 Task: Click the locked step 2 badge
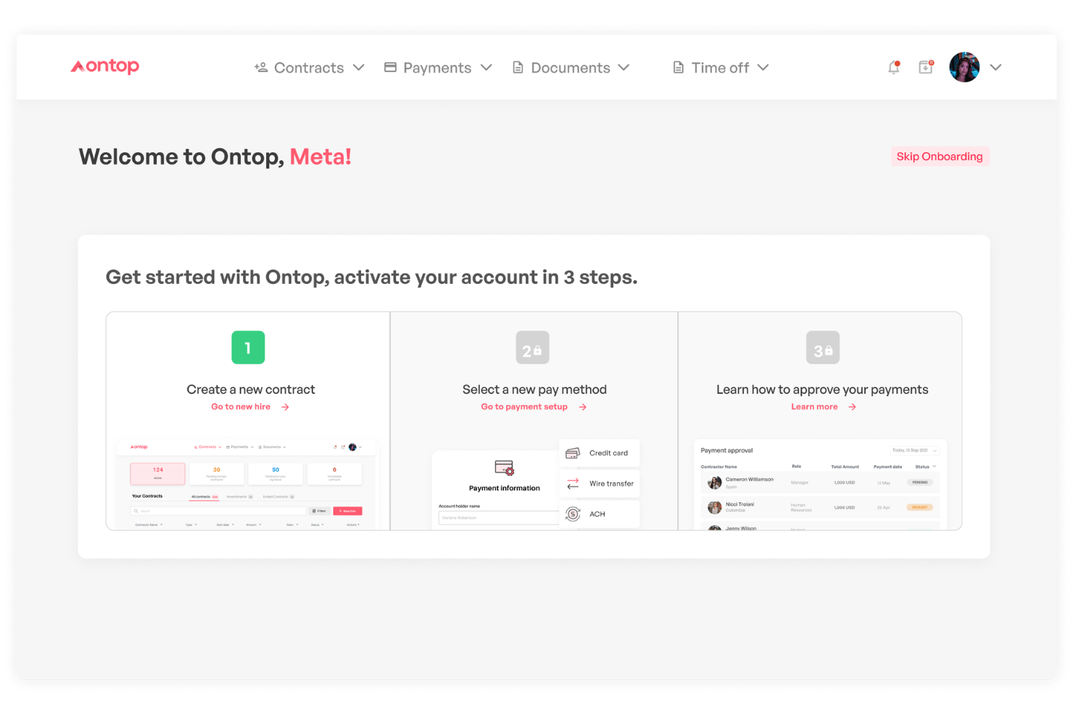[532, 348]
